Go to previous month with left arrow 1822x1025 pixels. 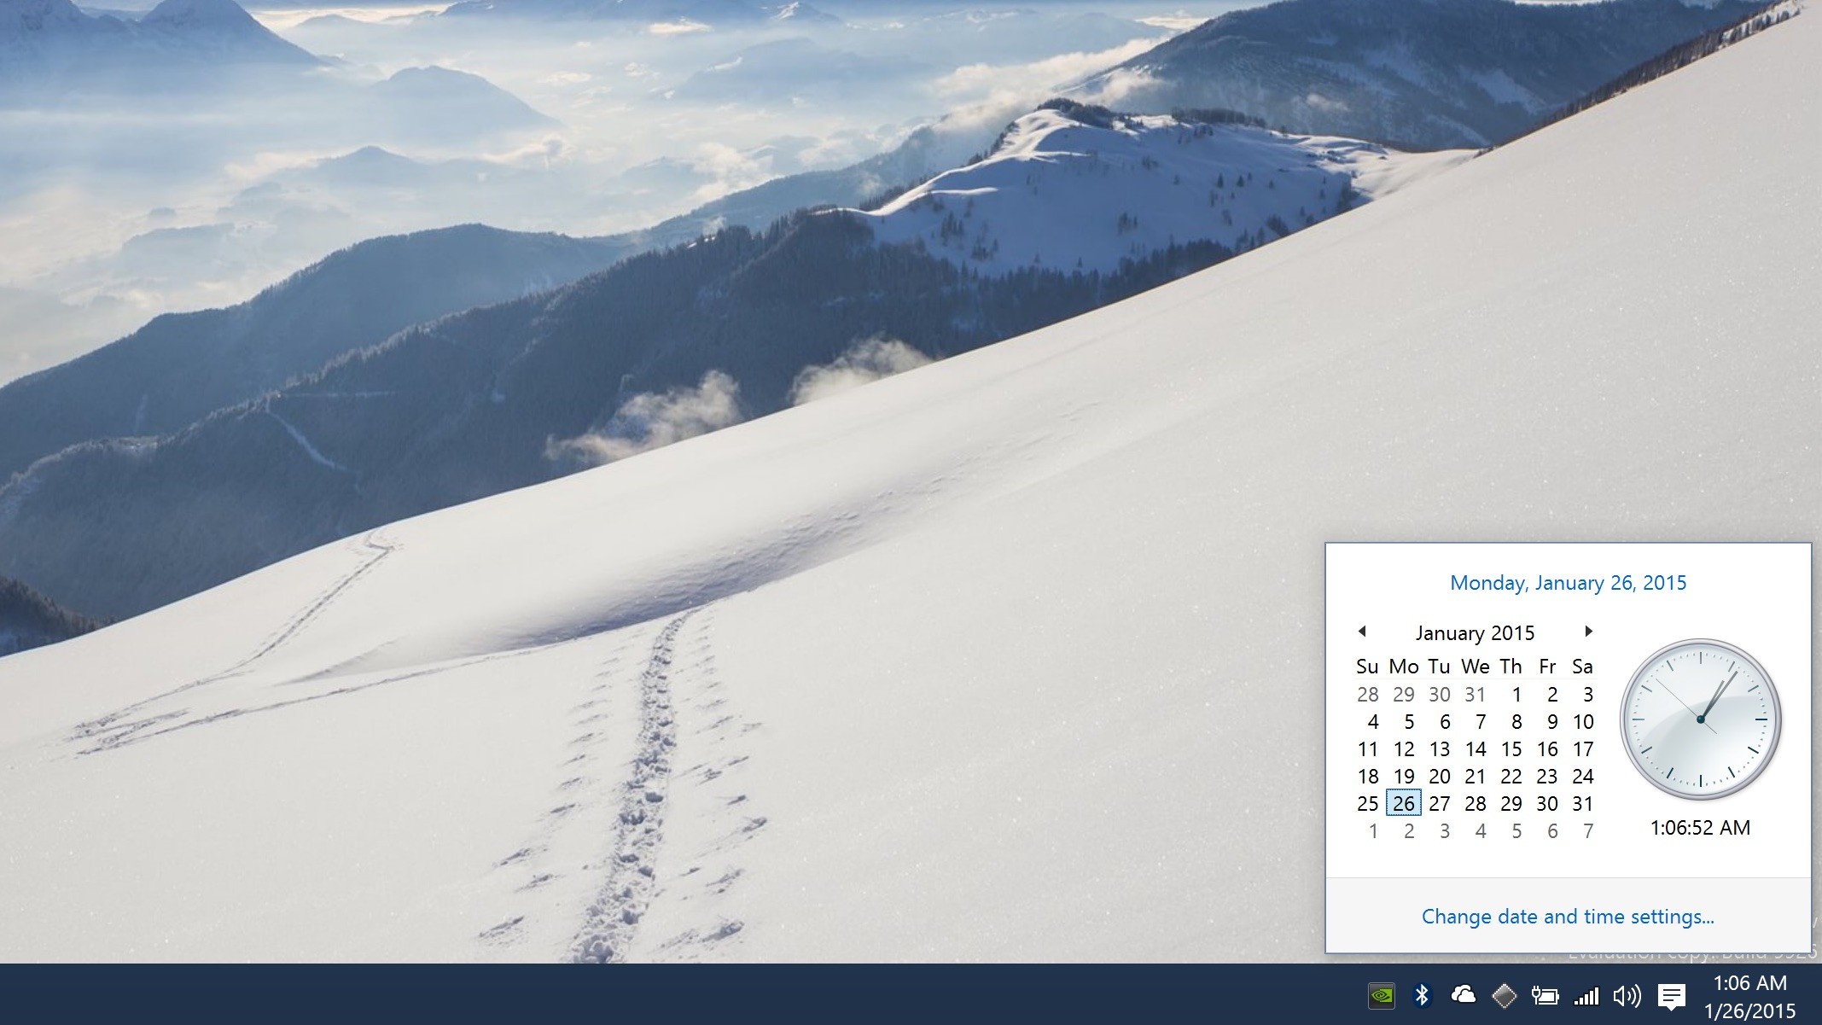[1362, 632]
